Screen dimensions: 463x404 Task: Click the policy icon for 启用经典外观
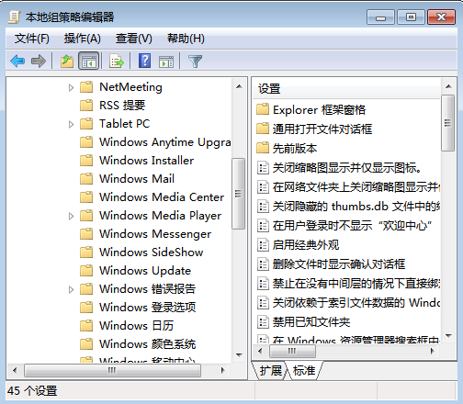tap(263, 245)
